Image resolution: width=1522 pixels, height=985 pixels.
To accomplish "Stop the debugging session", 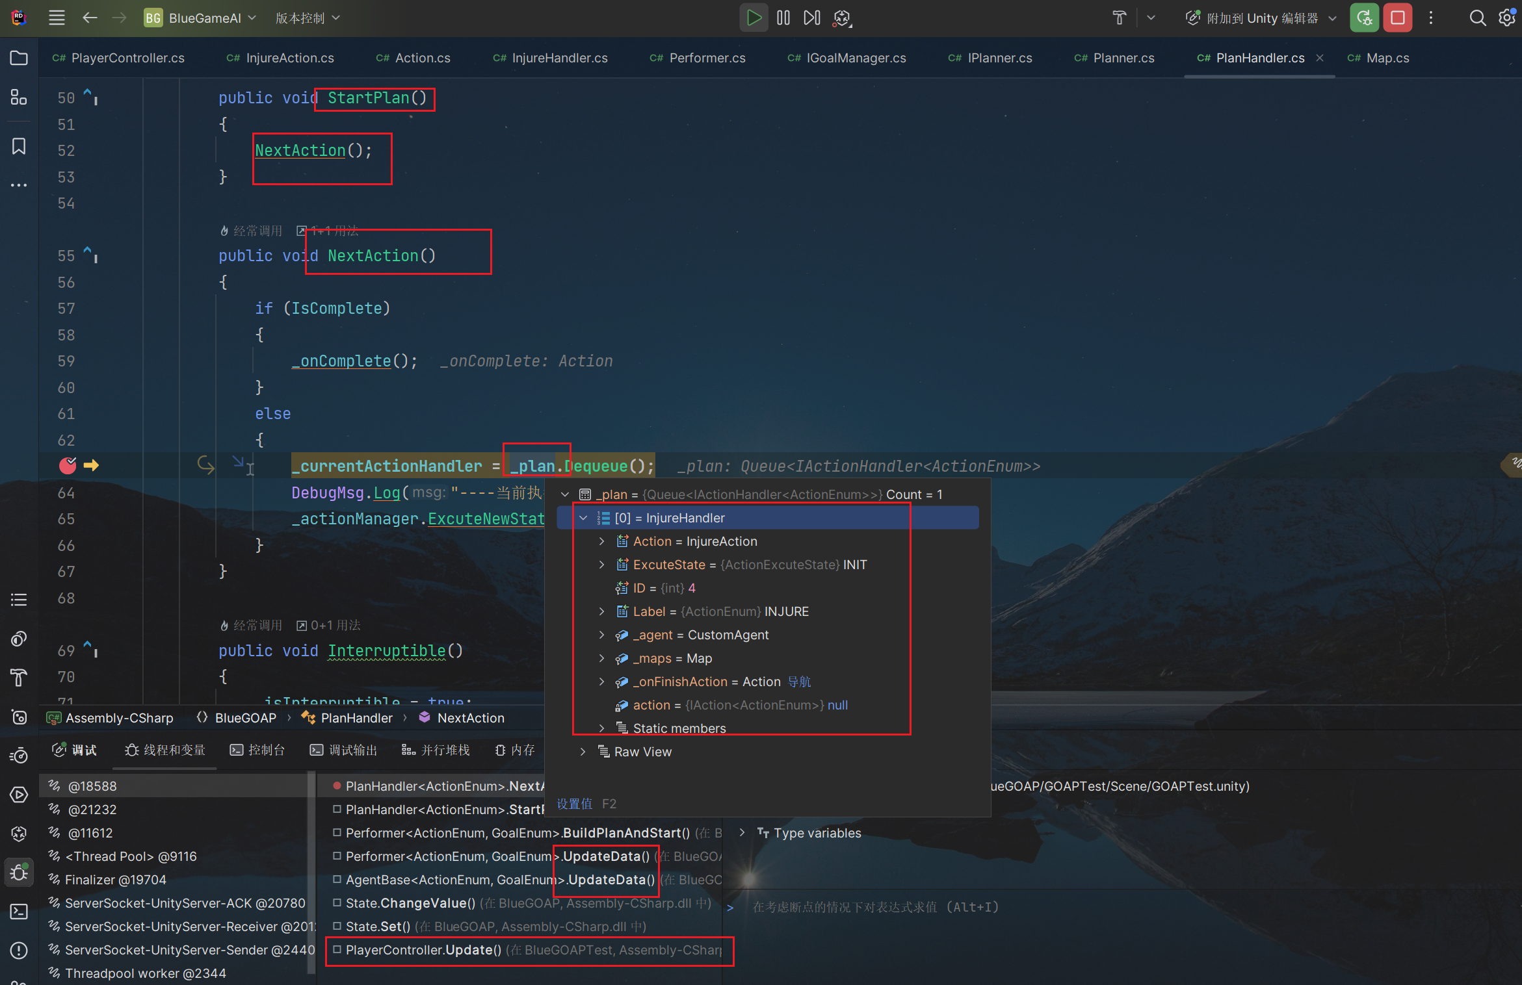I will click(1397, 18).
